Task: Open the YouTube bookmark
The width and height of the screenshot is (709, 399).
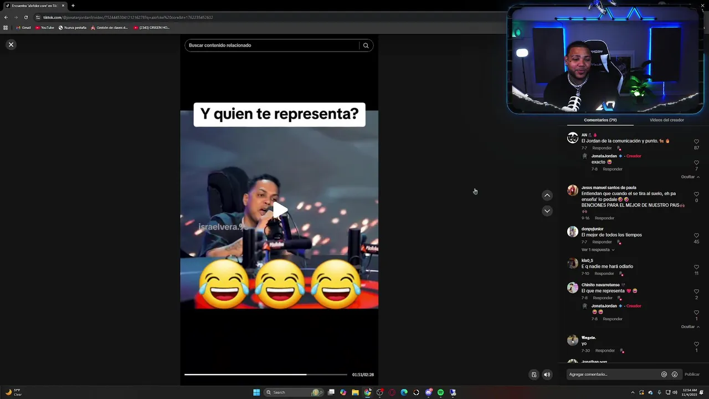Action: coord(45,28)
